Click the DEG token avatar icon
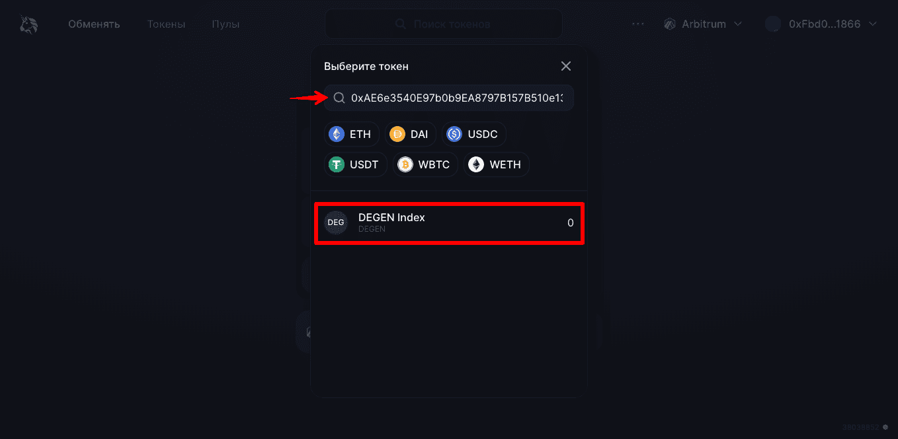898x439 pixels. pyautogui.click(x=336, y=222)
